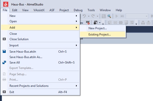
Task: Click the Save floppy disk icon
Action: click(4, 51)
